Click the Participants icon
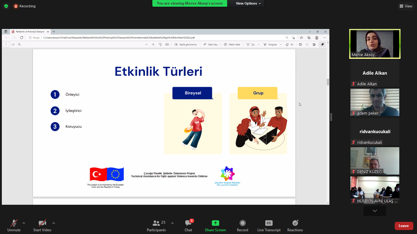The width and height of the screenshot is (417, 234). [156, 223]
